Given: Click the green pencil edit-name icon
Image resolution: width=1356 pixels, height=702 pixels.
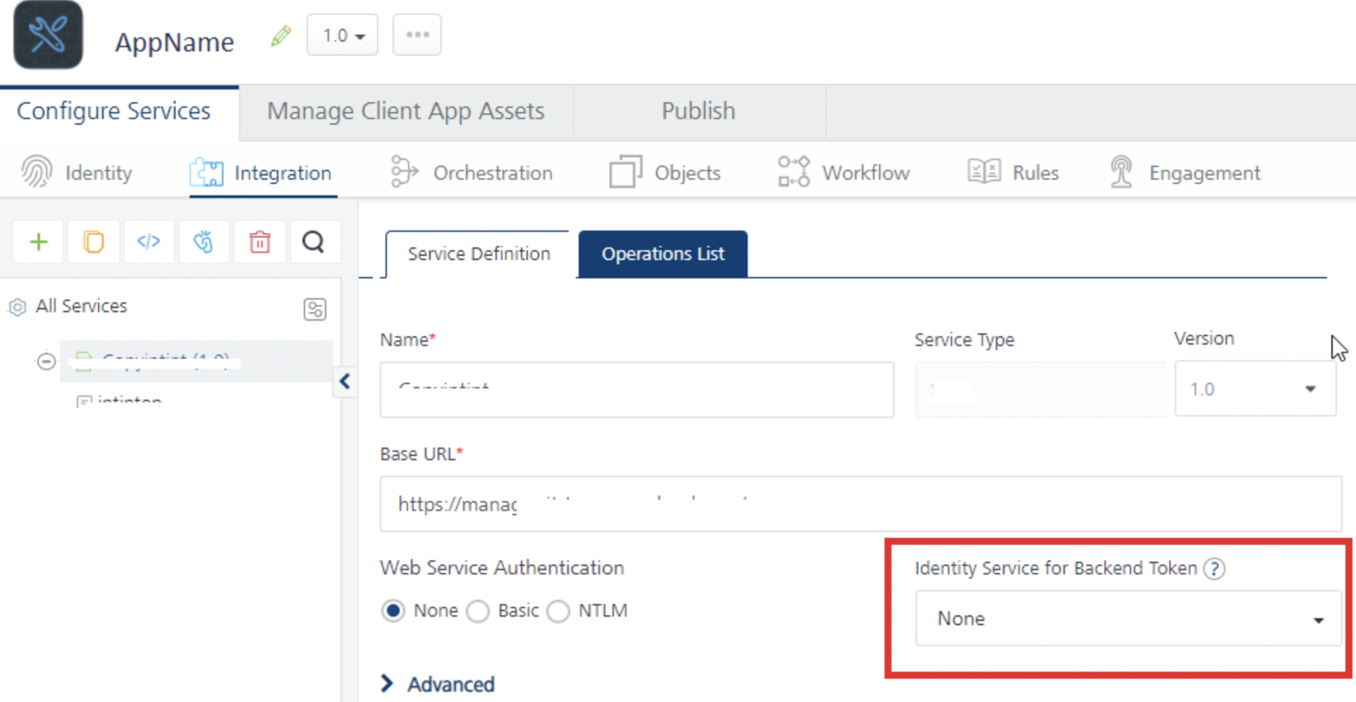Looking at the screenshot, I should point(281,36).
